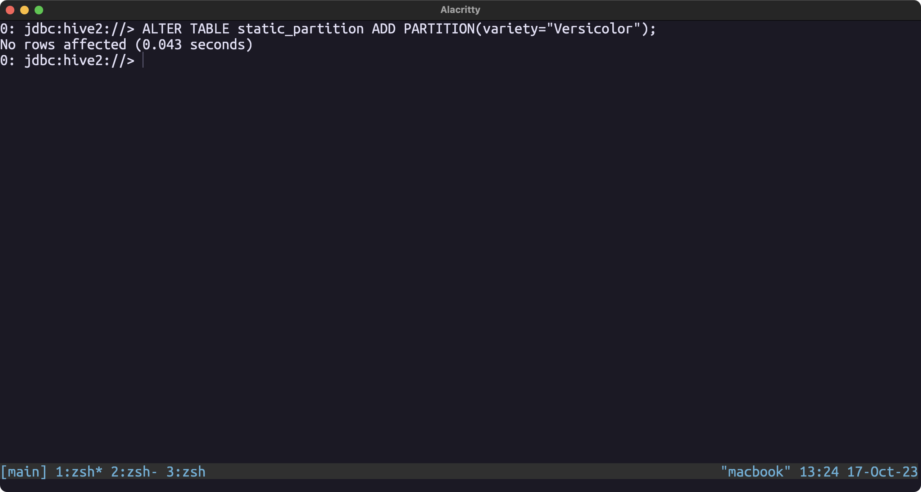Click the first jdbc:hive2:// prompt text
The height and width of the screenshot is (492, 921).
pos(79,29)
